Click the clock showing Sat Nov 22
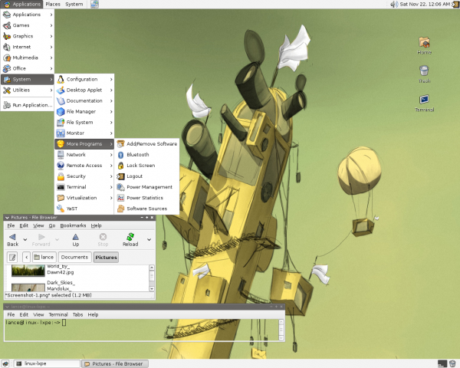The height and width of the screenshot is (368, 460). click(425, 4)
